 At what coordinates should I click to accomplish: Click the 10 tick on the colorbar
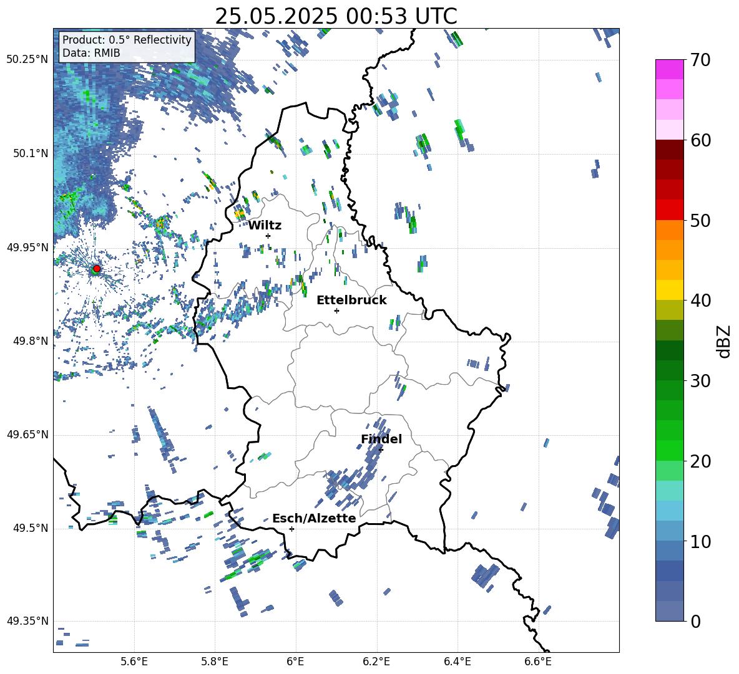click(700, 541)
